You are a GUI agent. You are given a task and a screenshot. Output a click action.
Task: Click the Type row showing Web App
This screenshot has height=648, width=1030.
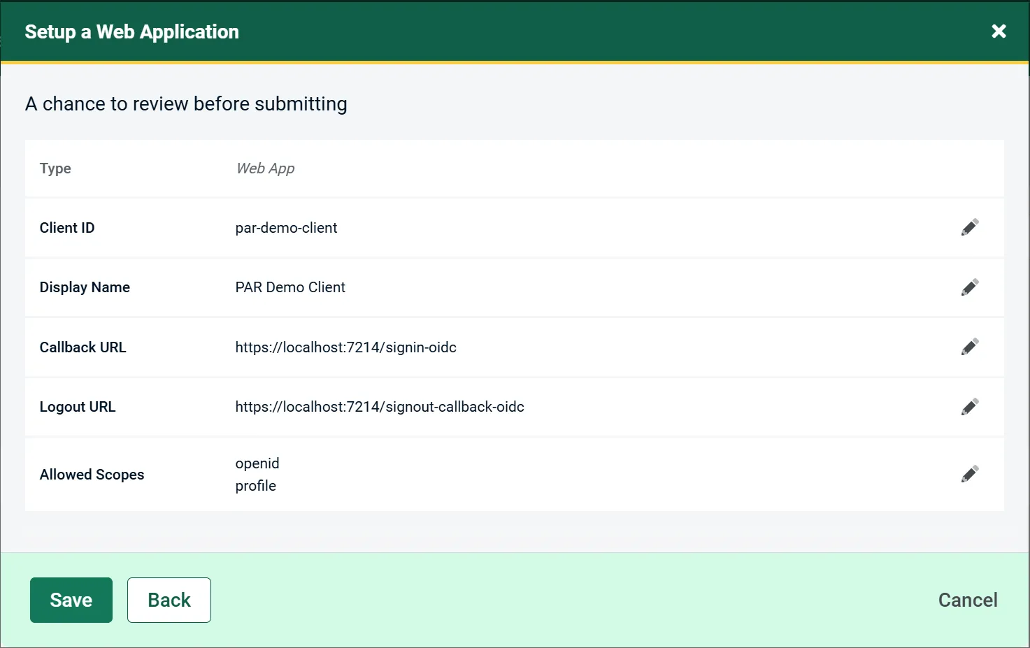pyautogui.click(x=265, y=168)
